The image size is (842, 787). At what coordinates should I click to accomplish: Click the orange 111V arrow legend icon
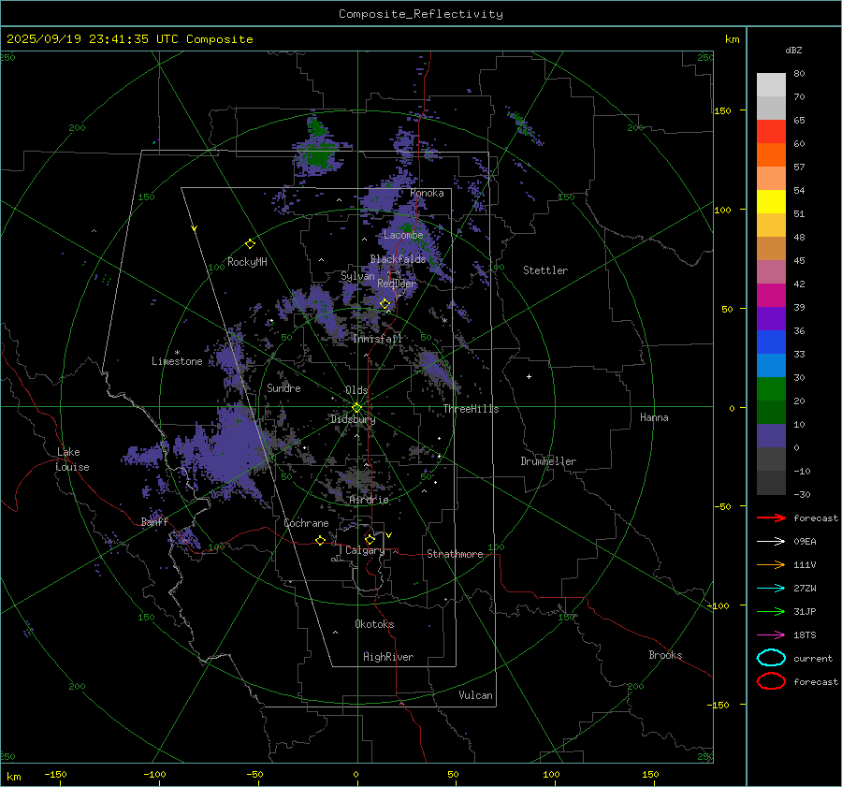771,564
